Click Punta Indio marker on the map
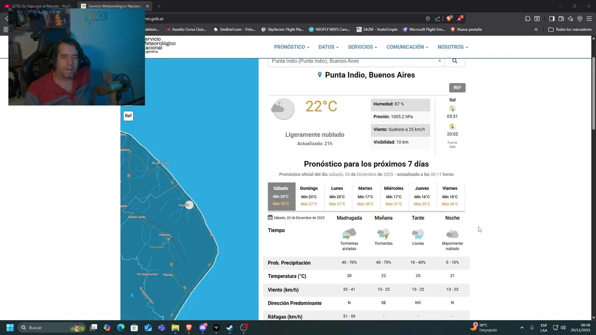This screenshot has width=596, height=335. [189, 205]
